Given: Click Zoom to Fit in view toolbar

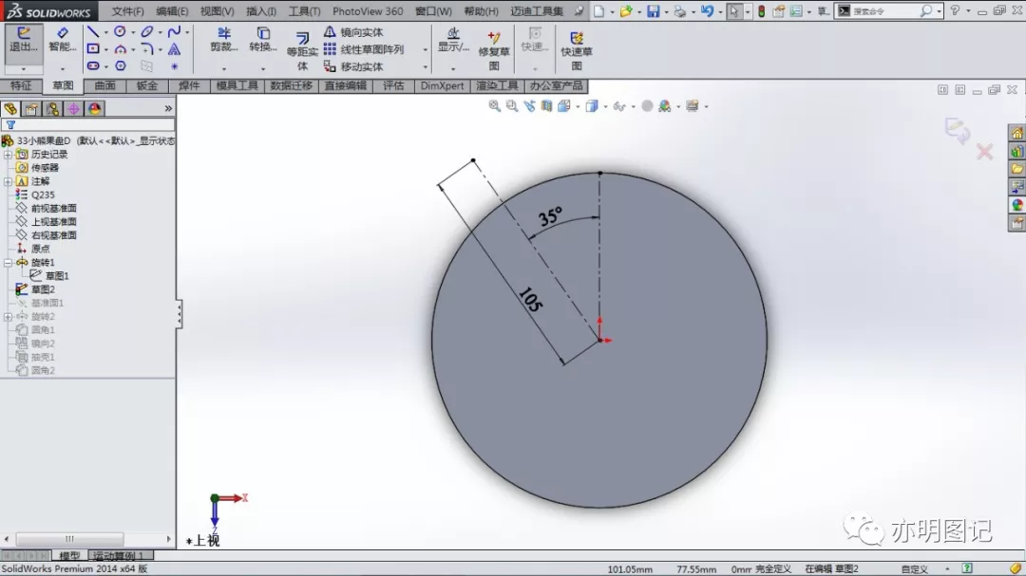Looking at the screenshot, I should pyautogui.click(x=495, y=106).
